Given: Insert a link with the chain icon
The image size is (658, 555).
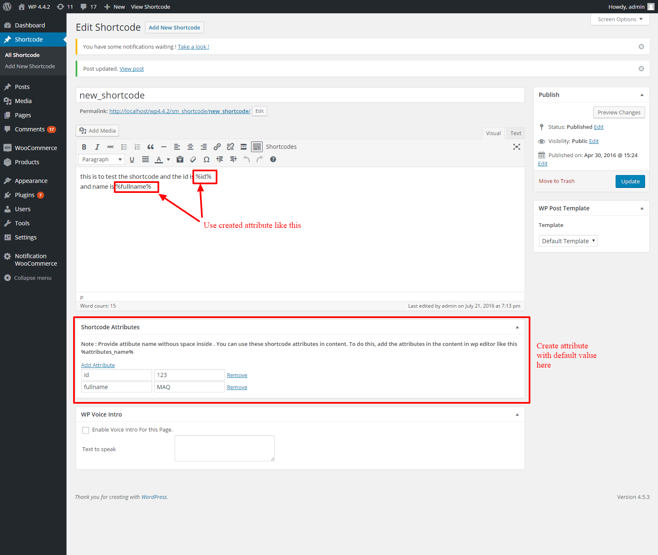Looking at the screenshot, I should click(x=217, y=147).
